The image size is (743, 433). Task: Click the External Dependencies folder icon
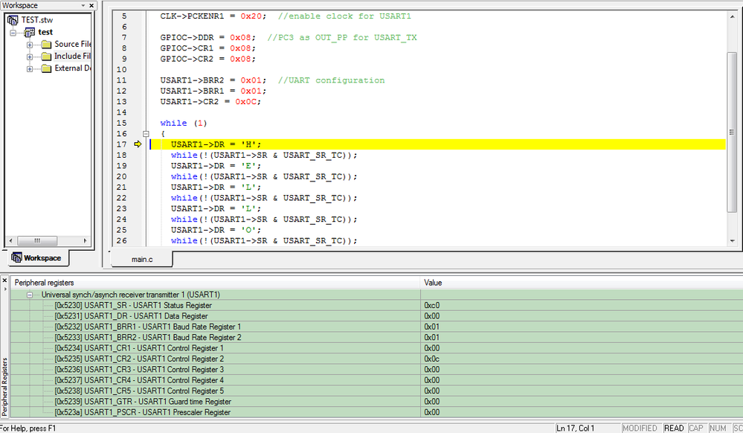[46, 68]
